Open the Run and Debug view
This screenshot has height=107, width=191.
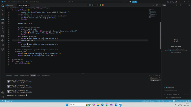[x=2, y=19]
